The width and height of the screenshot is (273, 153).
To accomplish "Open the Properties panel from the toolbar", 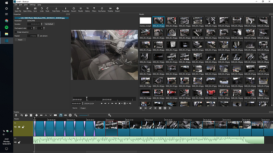I will point(66,9).
